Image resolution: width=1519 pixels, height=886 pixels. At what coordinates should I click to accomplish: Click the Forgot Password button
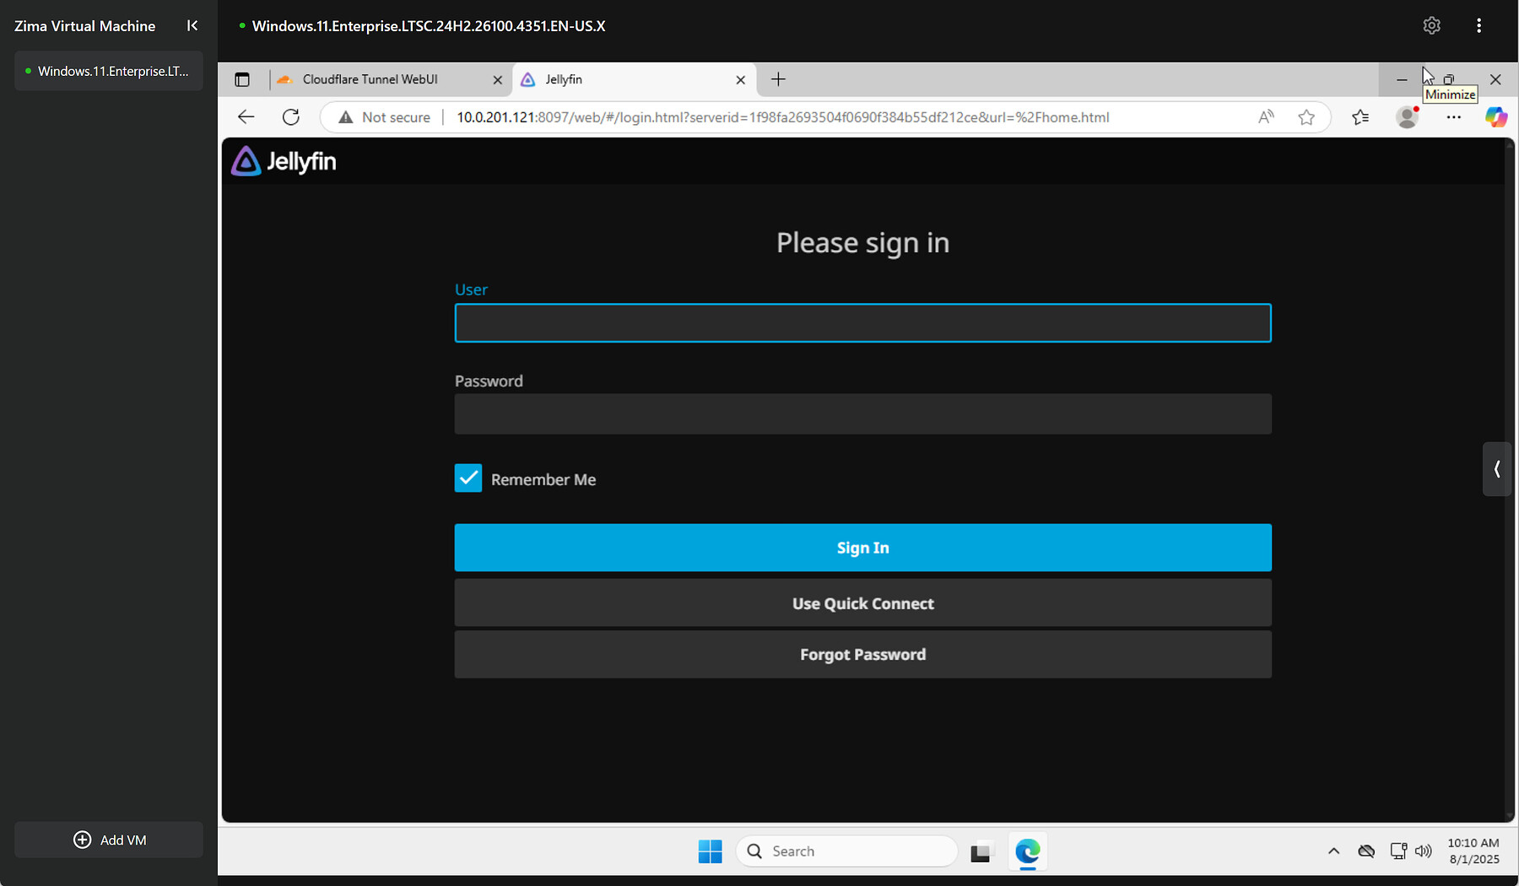[x=862, y=655]
